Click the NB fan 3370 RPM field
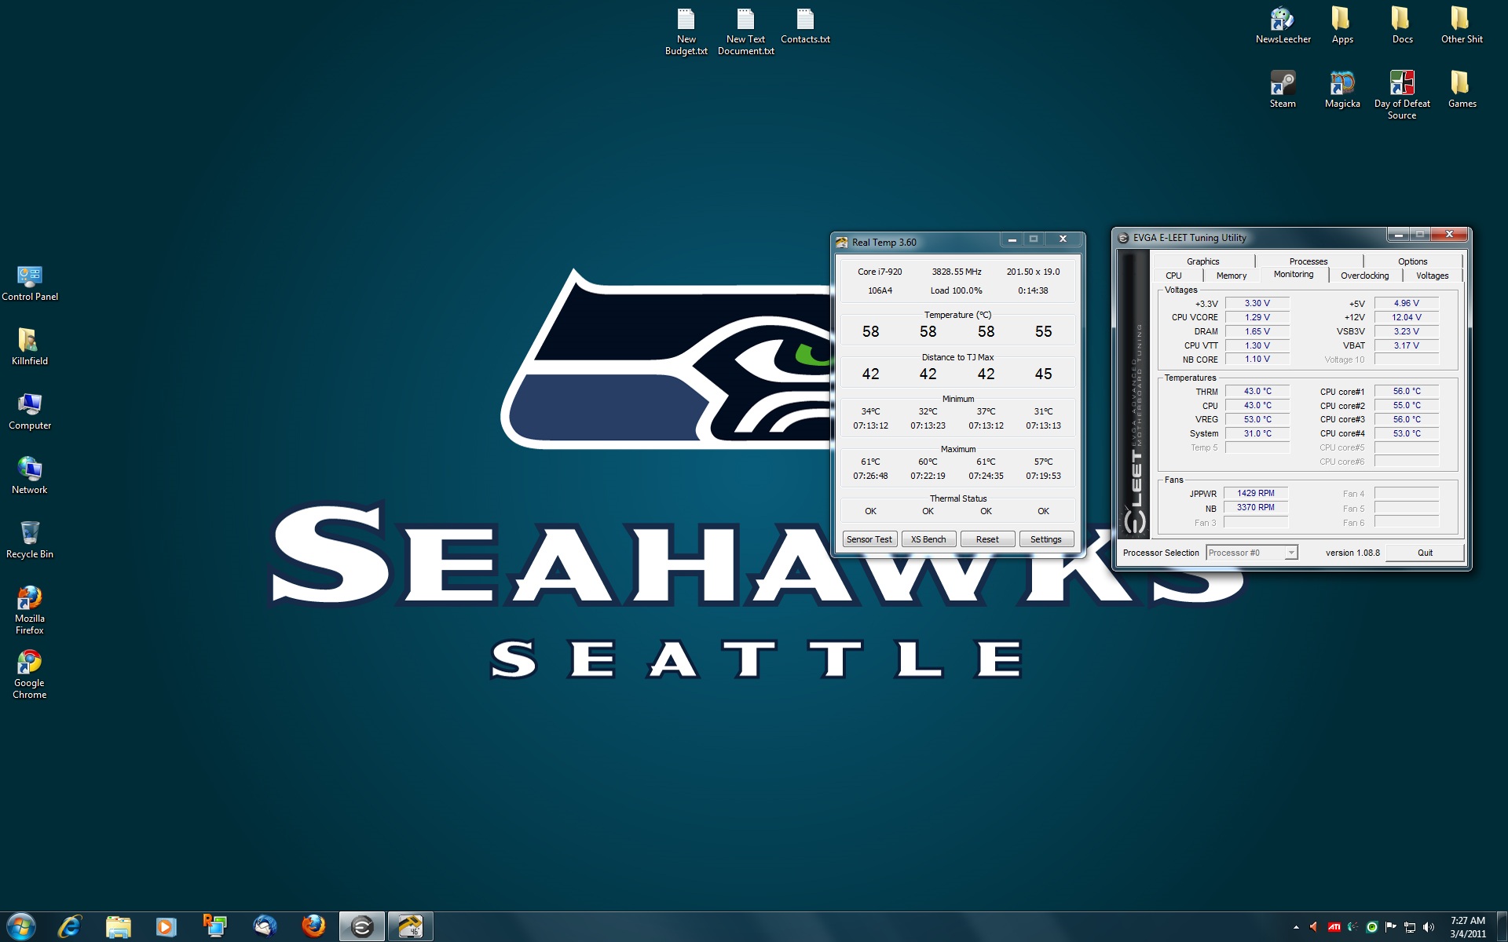 [1256, 507]
